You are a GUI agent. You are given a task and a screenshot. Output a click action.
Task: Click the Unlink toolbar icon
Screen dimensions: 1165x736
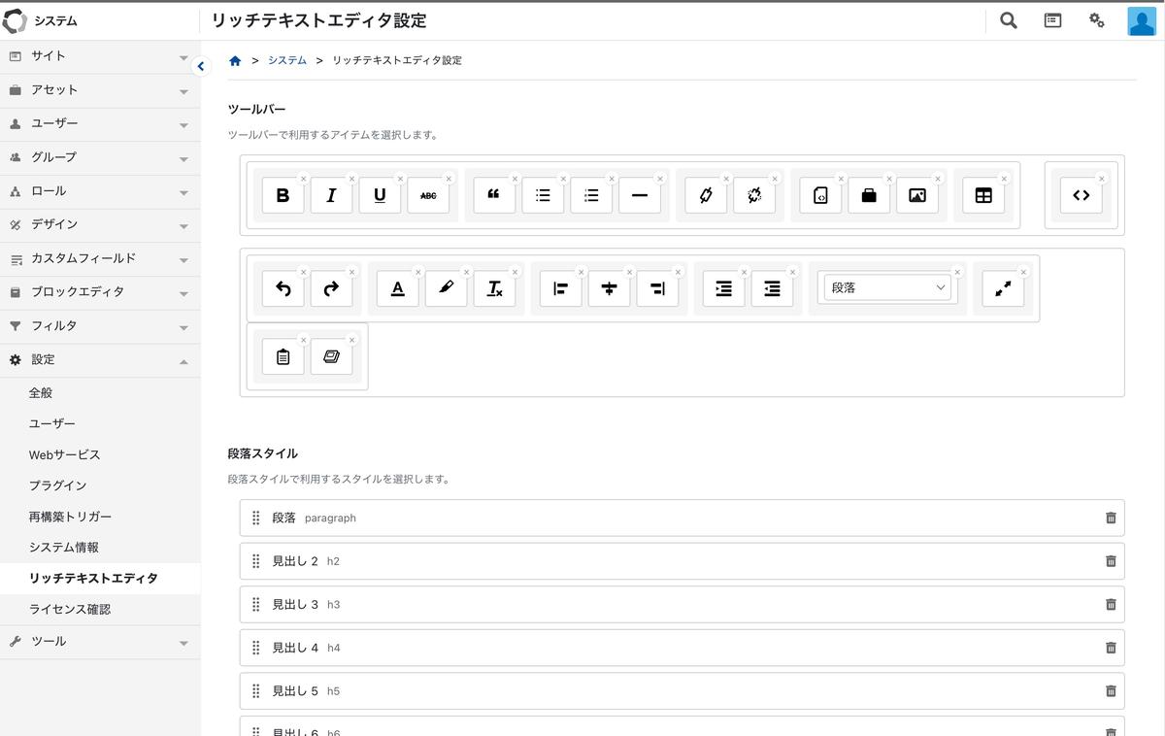point(754,195)
